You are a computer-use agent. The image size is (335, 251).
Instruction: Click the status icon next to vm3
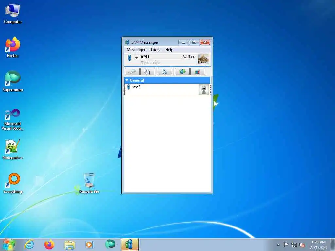(x=129, y=87)
